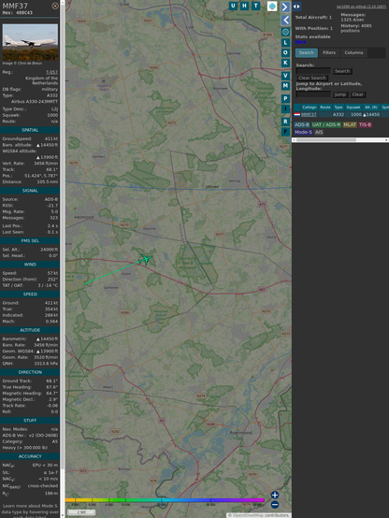Toggle the T map button
Screen dimensions: 389x518
(x=256, y=6)
